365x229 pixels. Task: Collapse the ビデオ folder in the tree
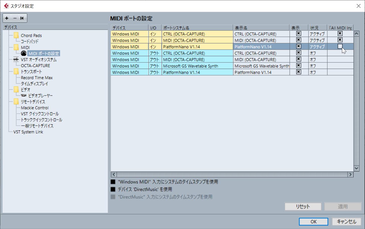click(16, 89)
